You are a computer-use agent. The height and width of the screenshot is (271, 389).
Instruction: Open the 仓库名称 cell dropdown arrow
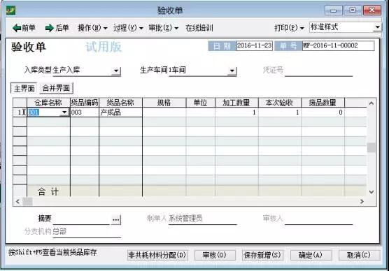pyautogui.click(x=64, y=112)
